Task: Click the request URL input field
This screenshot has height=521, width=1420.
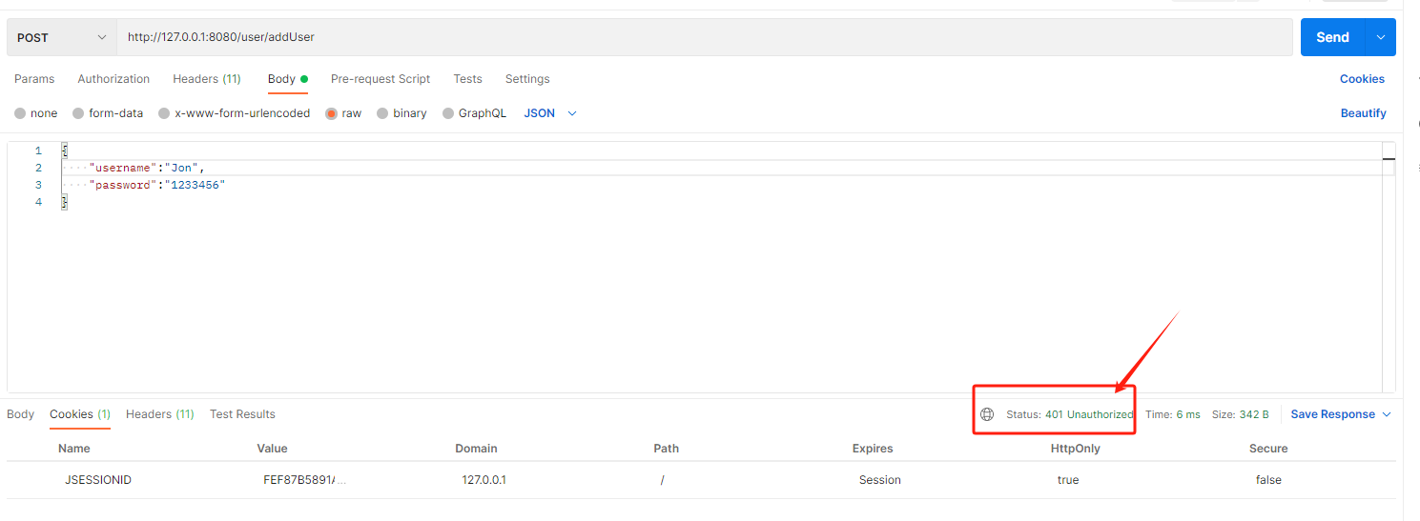Action: (706, 37)
